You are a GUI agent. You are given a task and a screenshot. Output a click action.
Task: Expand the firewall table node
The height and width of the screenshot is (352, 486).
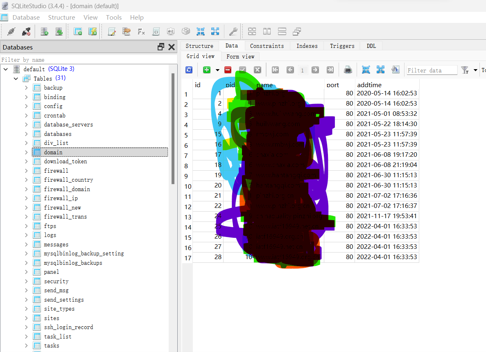26,171
